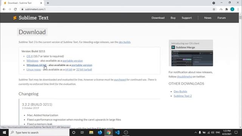Click the network tray icon

pyautogui.click(x=208, y=133)
